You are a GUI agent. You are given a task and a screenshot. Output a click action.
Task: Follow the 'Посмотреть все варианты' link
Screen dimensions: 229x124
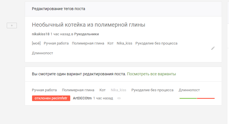click(151, 74)
